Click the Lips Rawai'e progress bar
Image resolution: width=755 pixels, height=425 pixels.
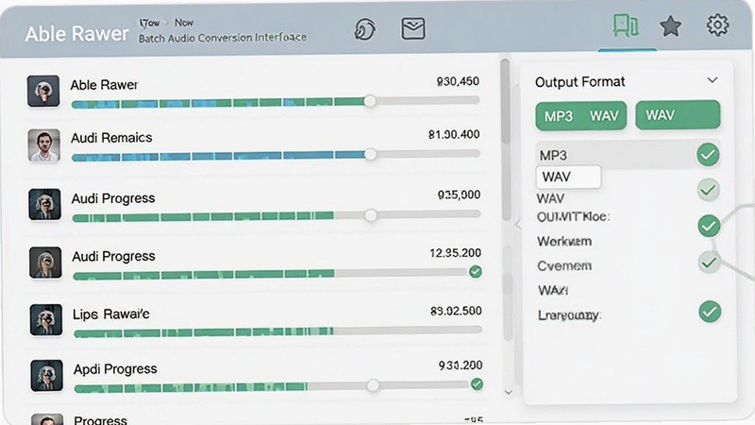click(277, 331)
